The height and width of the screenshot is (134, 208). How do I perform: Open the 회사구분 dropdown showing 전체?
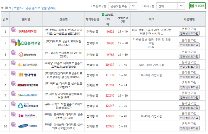(x=171, y=6)
